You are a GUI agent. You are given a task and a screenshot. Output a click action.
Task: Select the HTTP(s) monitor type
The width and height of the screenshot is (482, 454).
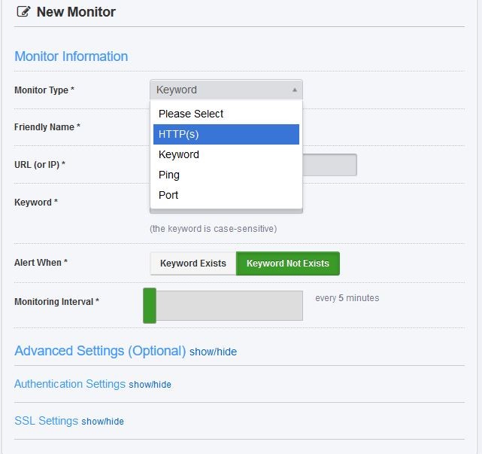pos(226,134)
